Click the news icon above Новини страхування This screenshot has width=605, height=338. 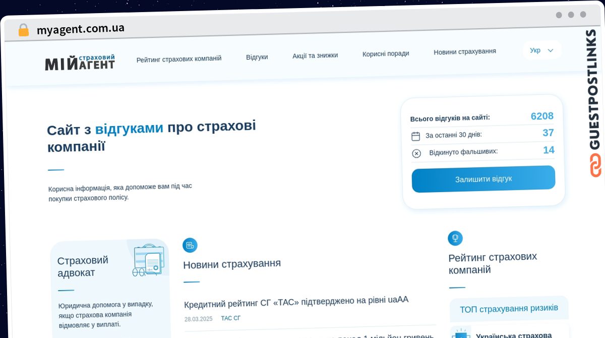point(190,245)
